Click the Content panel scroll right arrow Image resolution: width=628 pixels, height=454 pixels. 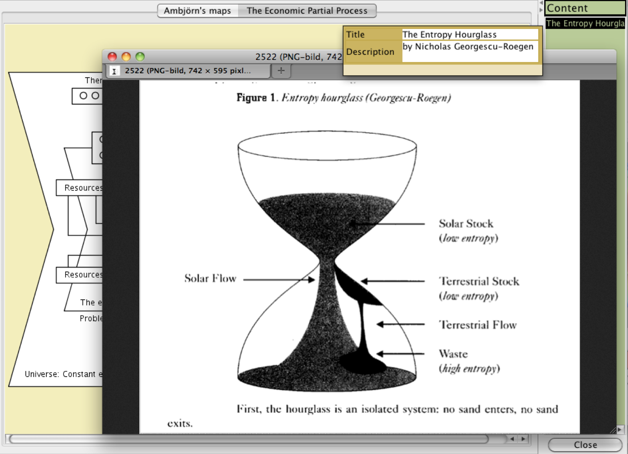pyautogui.click(x=619, y=429)
